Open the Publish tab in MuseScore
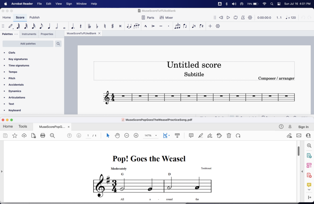 pos(34,17)
